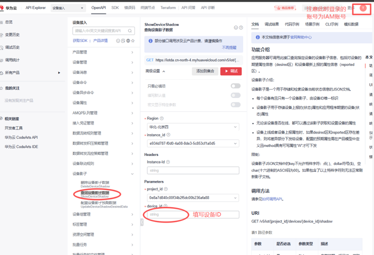Open the 获取SDK link
Screen dimensions: 374x255
(x=80, y=41)
